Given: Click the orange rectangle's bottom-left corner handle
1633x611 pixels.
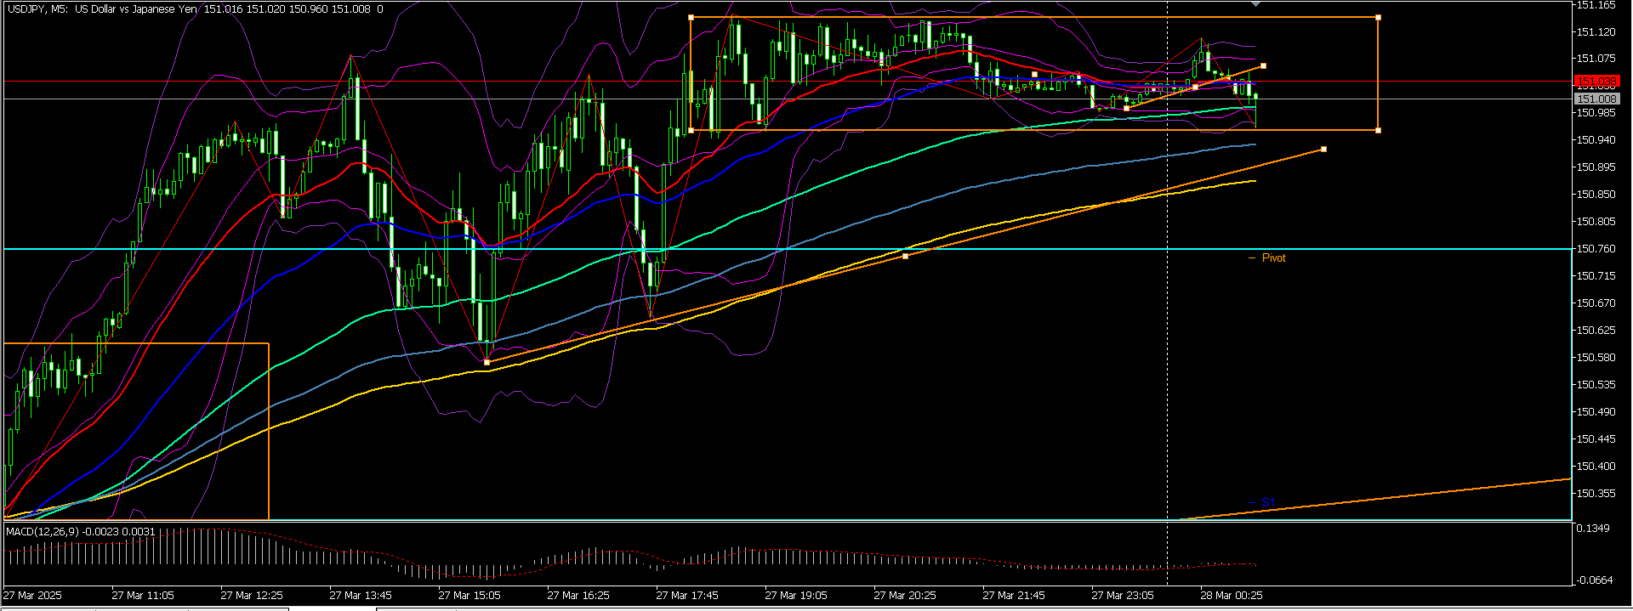Looking at the screenshot, I should (691, 130).
